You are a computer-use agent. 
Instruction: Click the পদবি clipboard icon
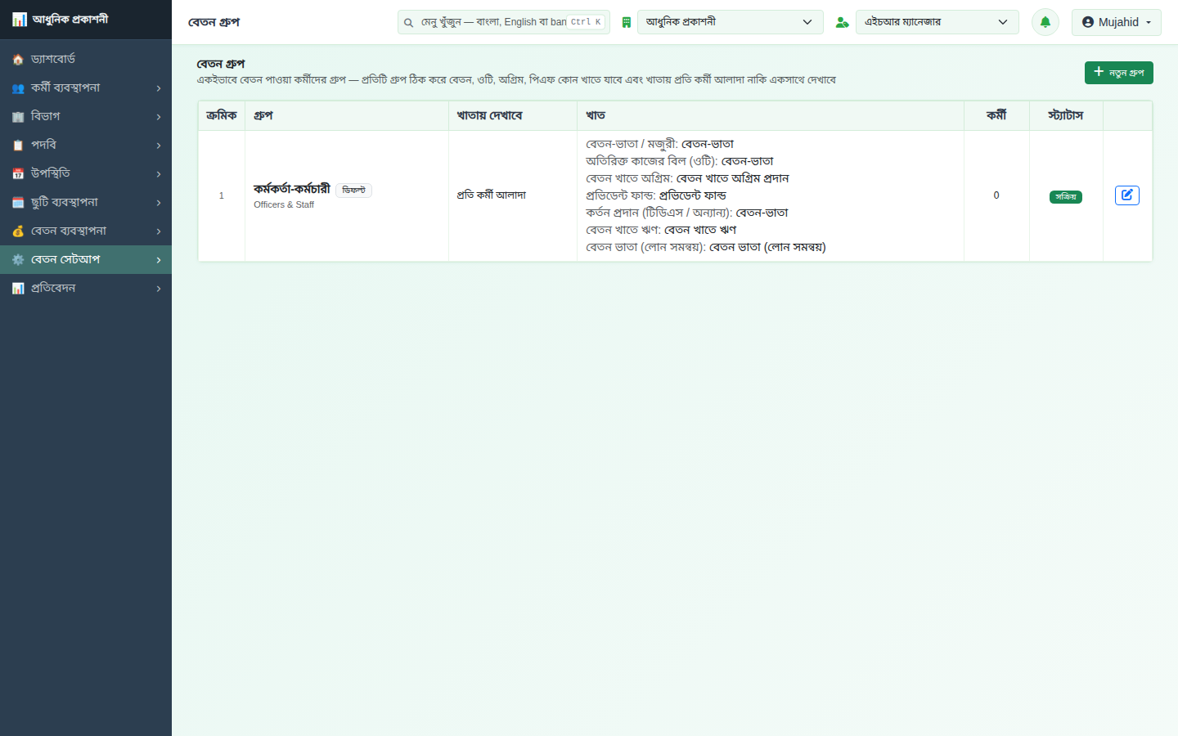18,146
